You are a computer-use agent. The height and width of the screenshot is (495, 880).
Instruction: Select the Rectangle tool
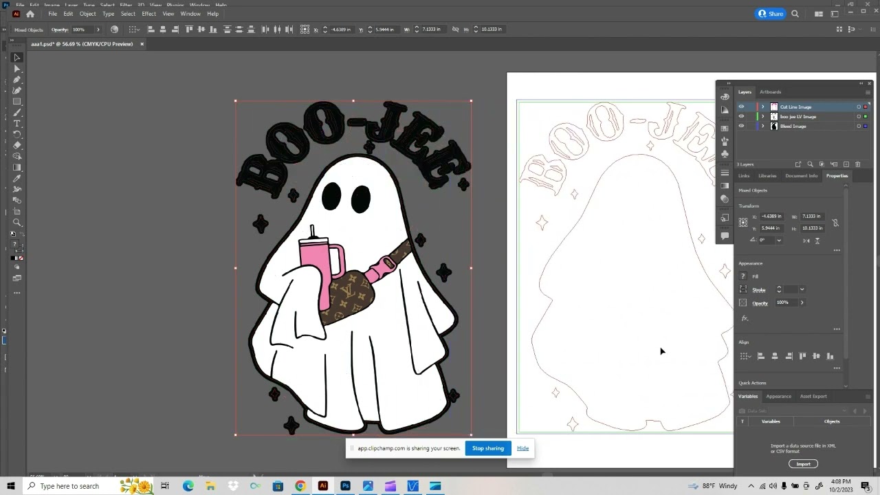pyautogui.click(x=17, y=102)
